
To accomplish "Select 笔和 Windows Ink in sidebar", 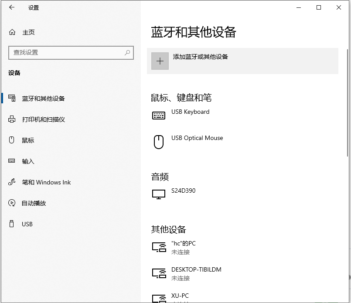I will tap(46, 182).
